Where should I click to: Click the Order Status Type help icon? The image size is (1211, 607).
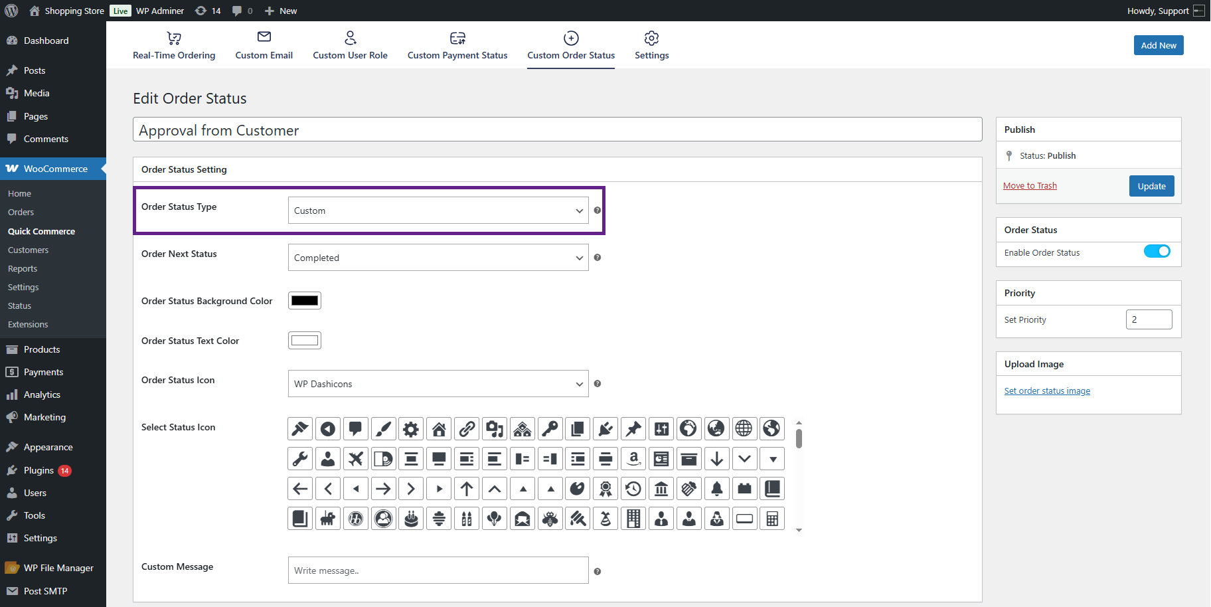coord(598,211)
